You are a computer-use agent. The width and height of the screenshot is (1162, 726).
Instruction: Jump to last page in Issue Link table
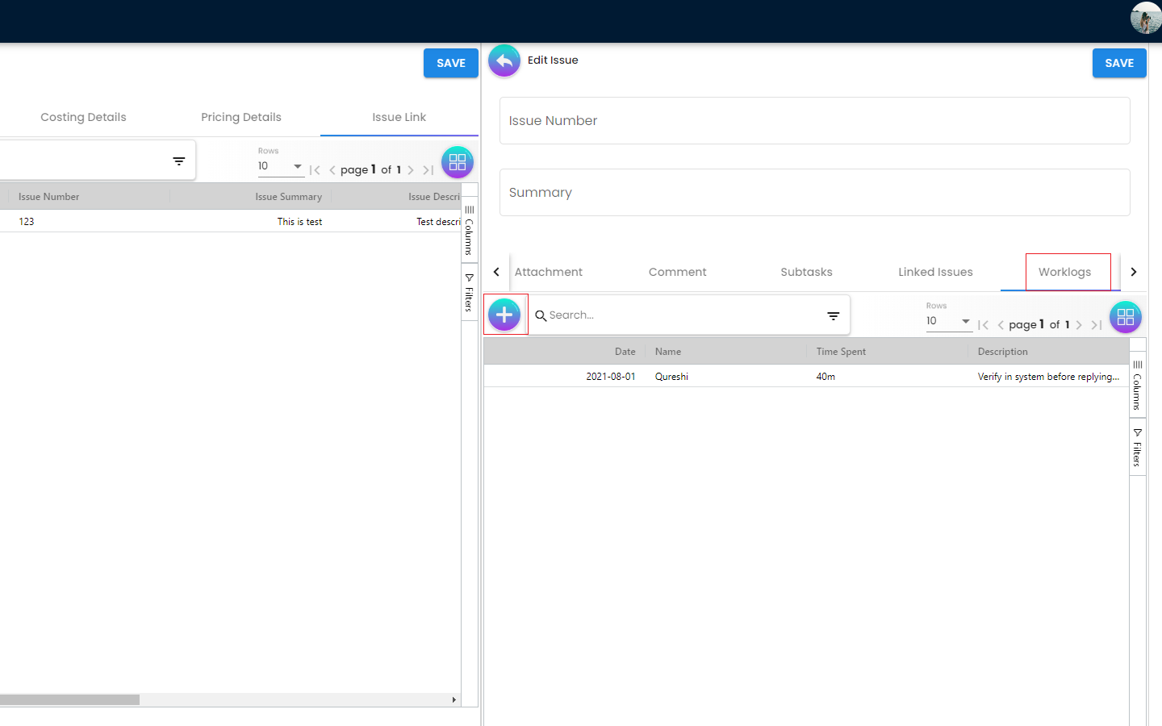tap(428, 170)
